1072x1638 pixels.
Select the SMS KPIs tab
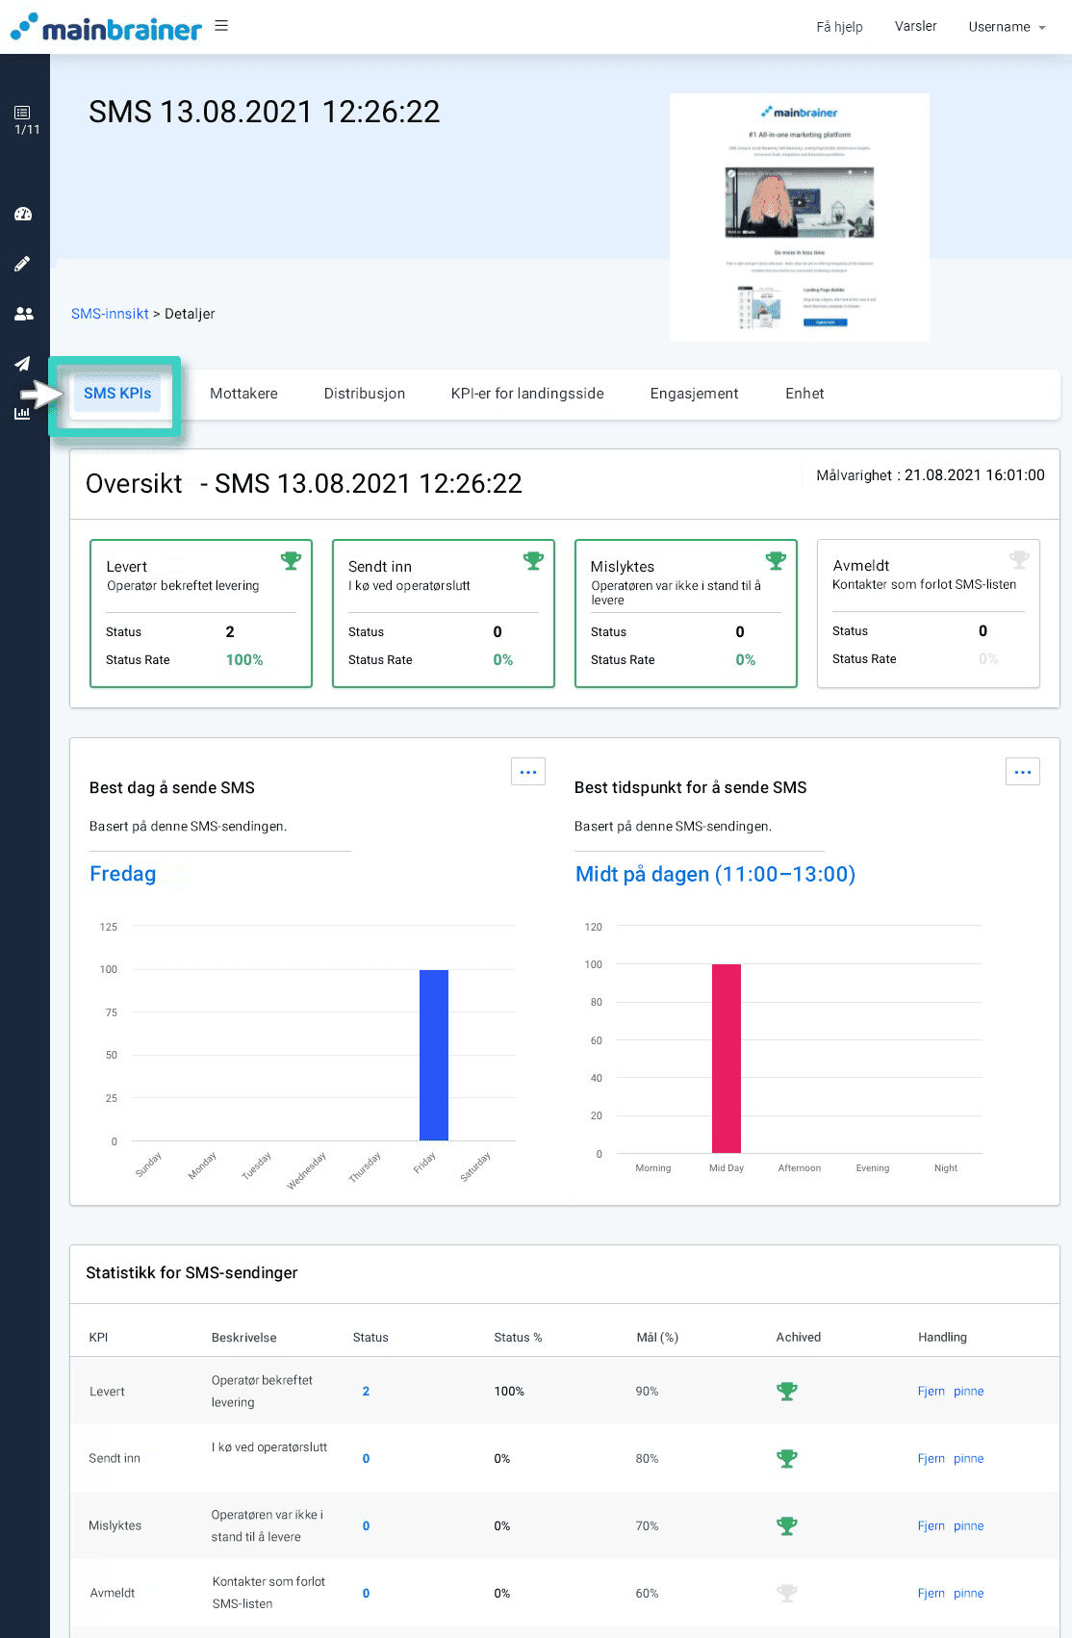pos(117,393)
